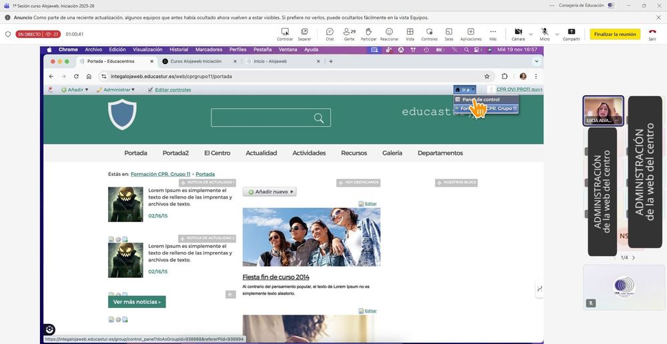Click the EN DIRECTO live indicator
Viewport: 667px width, 344px height.
click(38, 34)
